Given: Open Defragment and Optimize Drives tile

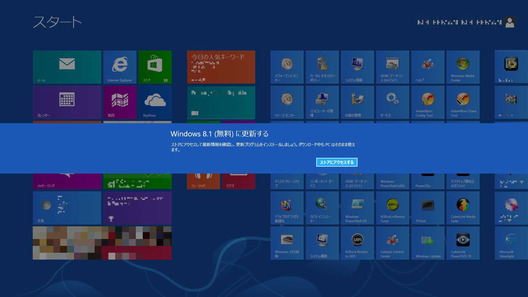Looking at the screenshot, I should pos(287,208).
